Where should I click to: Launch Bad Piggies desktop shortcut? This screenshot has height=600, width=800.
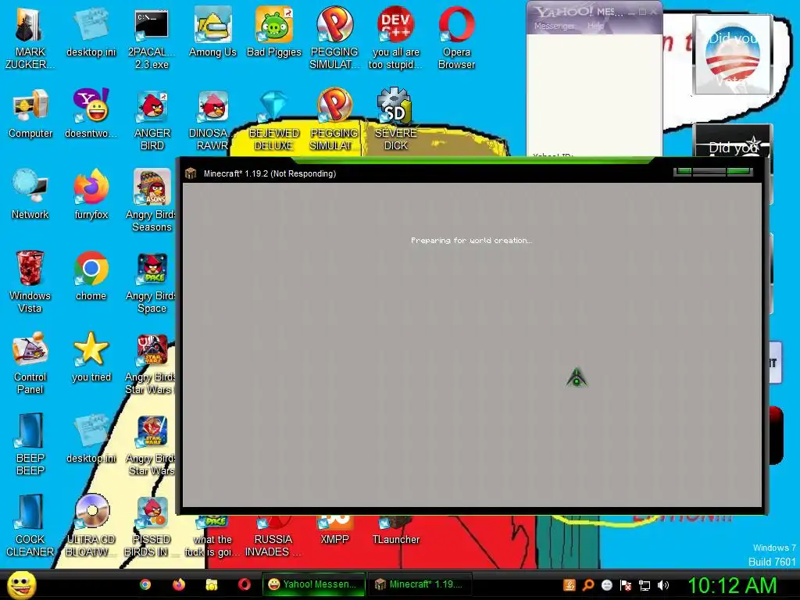tap(274, 32)
